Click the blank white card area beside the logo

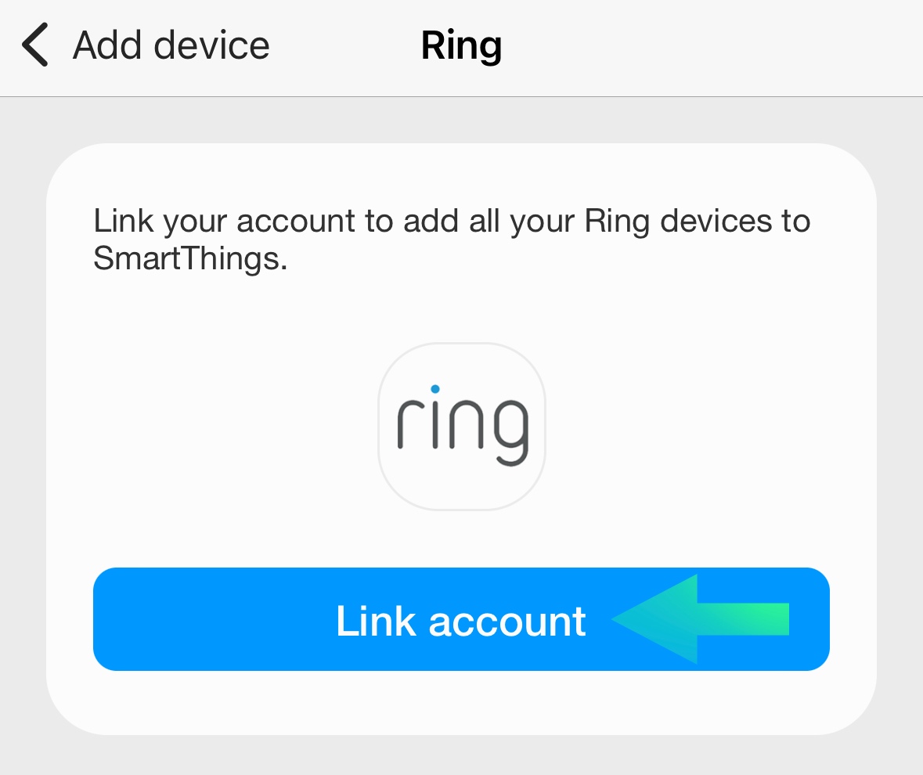tap(689, 427)
